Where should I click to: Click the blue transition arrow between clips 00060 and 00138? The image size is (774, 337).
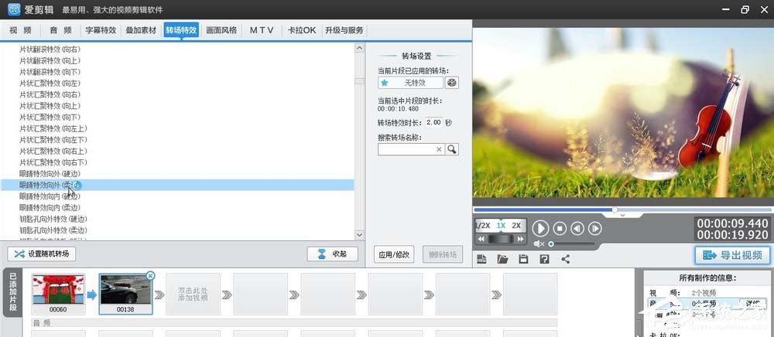[x=92, y=294]
